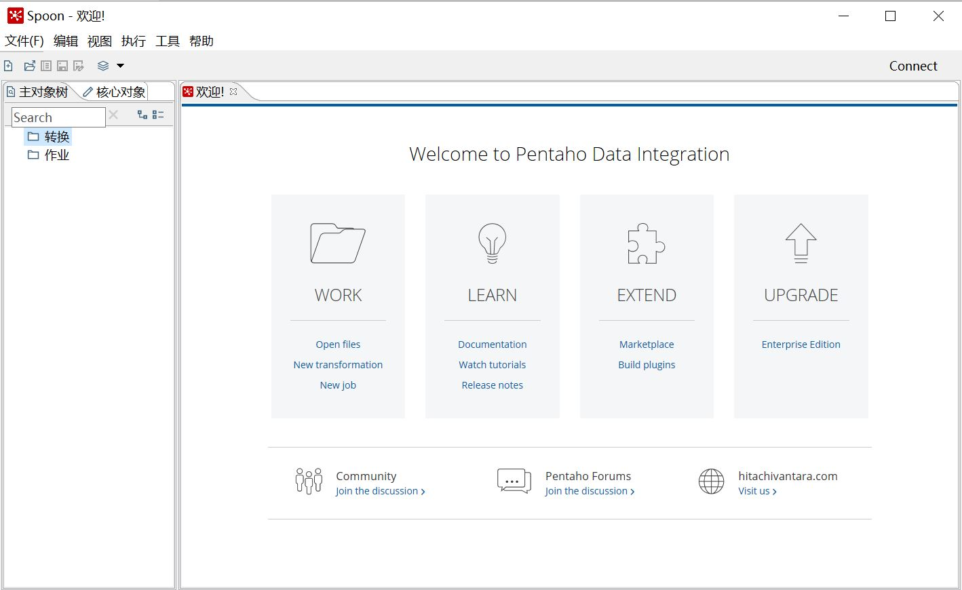
Task: Open the 视图 menu
Action: pyautogui.click(x=100, y=41)
